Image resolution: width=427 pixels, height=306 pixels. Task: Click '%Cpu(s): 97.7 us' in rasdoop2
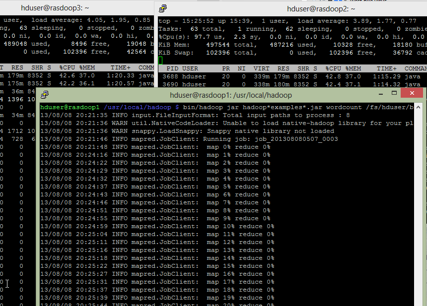[192, 37]
